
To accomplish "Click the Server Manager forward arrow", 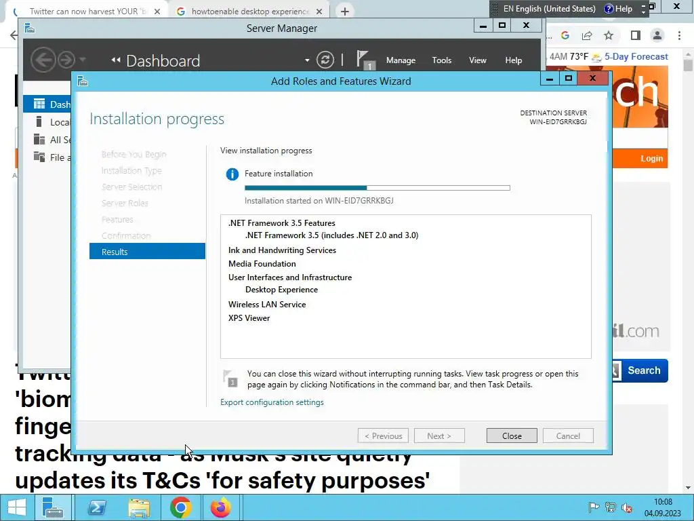I will pyautogui.click(x=67, y=60).
